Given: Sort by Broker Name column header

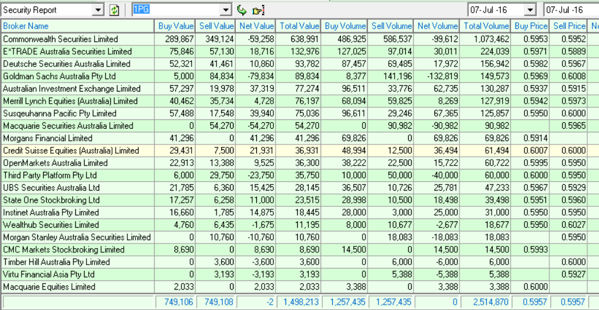Looking at the screenshot, I should (x=78, y=26).
